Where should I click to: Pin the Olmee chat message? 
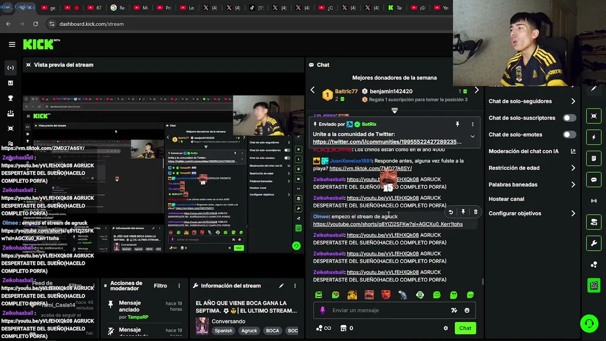[x=463, y=212]
